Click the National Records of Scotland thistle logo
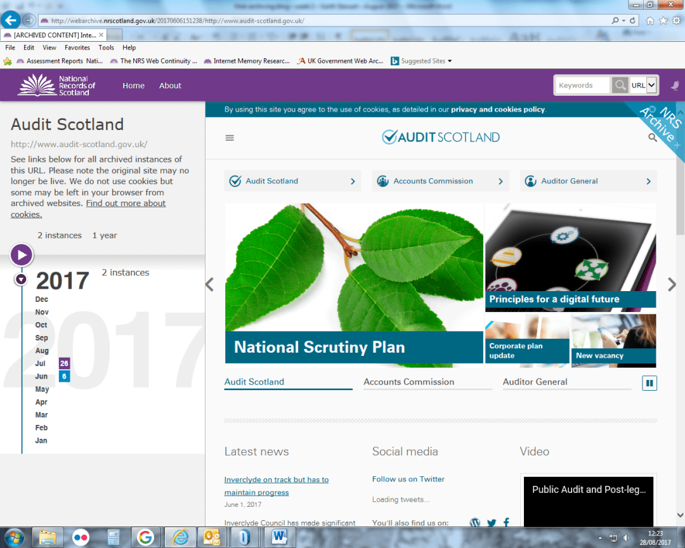Image resolution: width=685 pixels, height=548 pixels. point(35,84)
